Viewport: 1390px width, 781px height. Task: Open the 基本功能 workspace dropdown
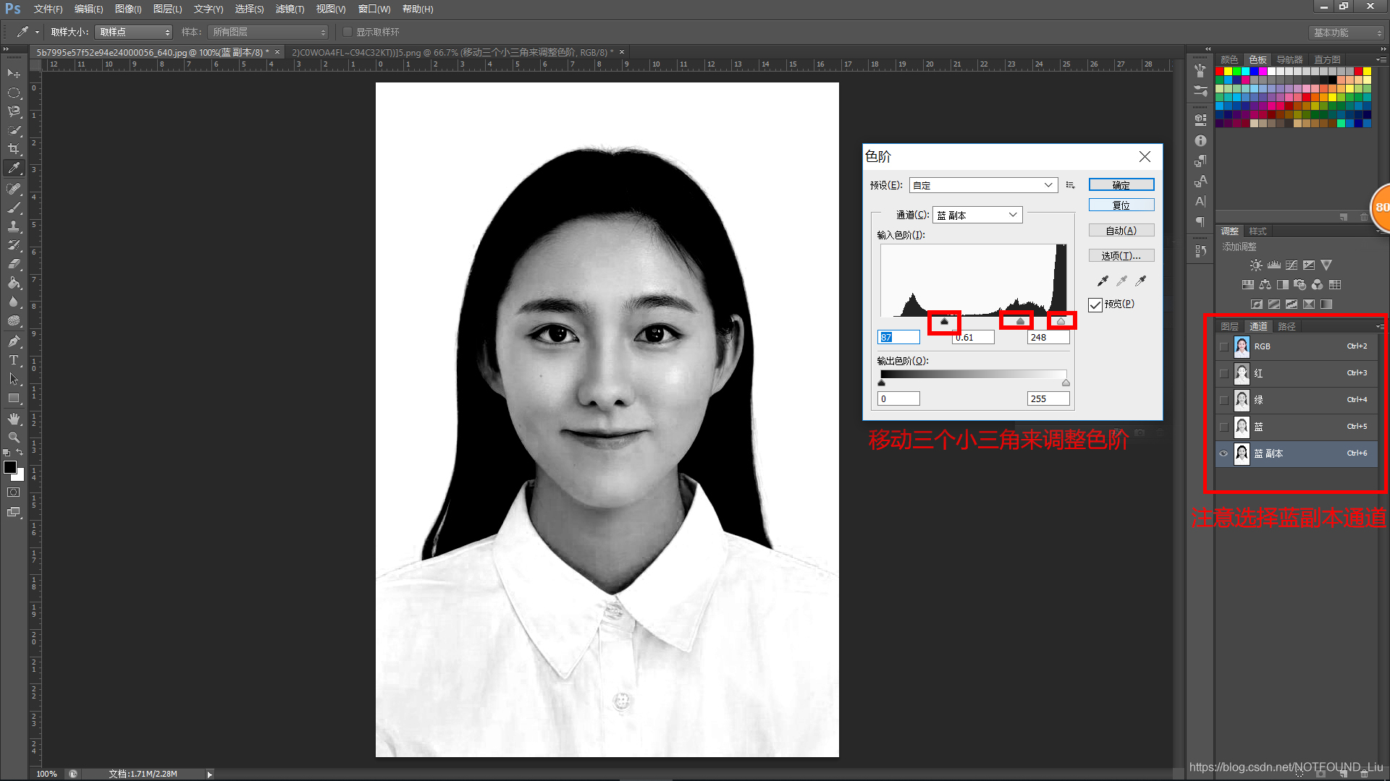click(x=1347, y=33)
